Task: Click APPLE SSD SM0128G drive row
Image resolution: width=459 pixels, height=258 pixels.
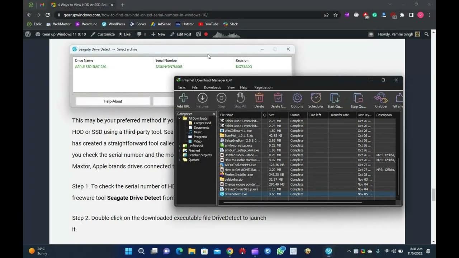Action: [x=182, y=67]
